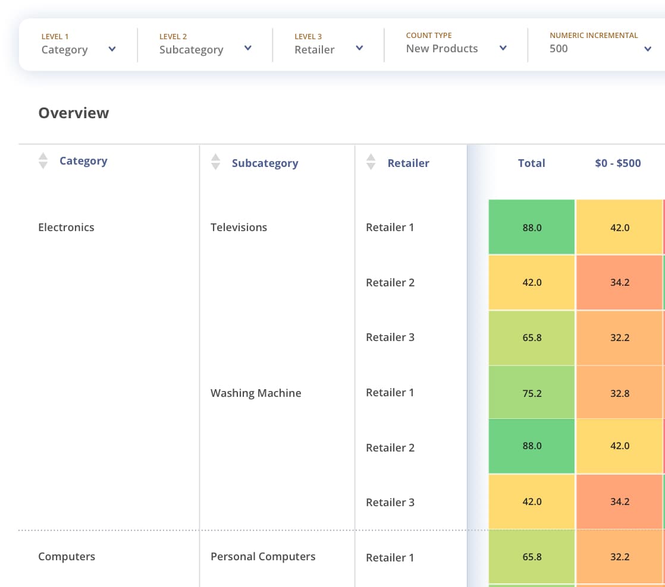This screenshot has height=587, width=665.
Task: Select the Electronics category row
Action: click(66, 228)
